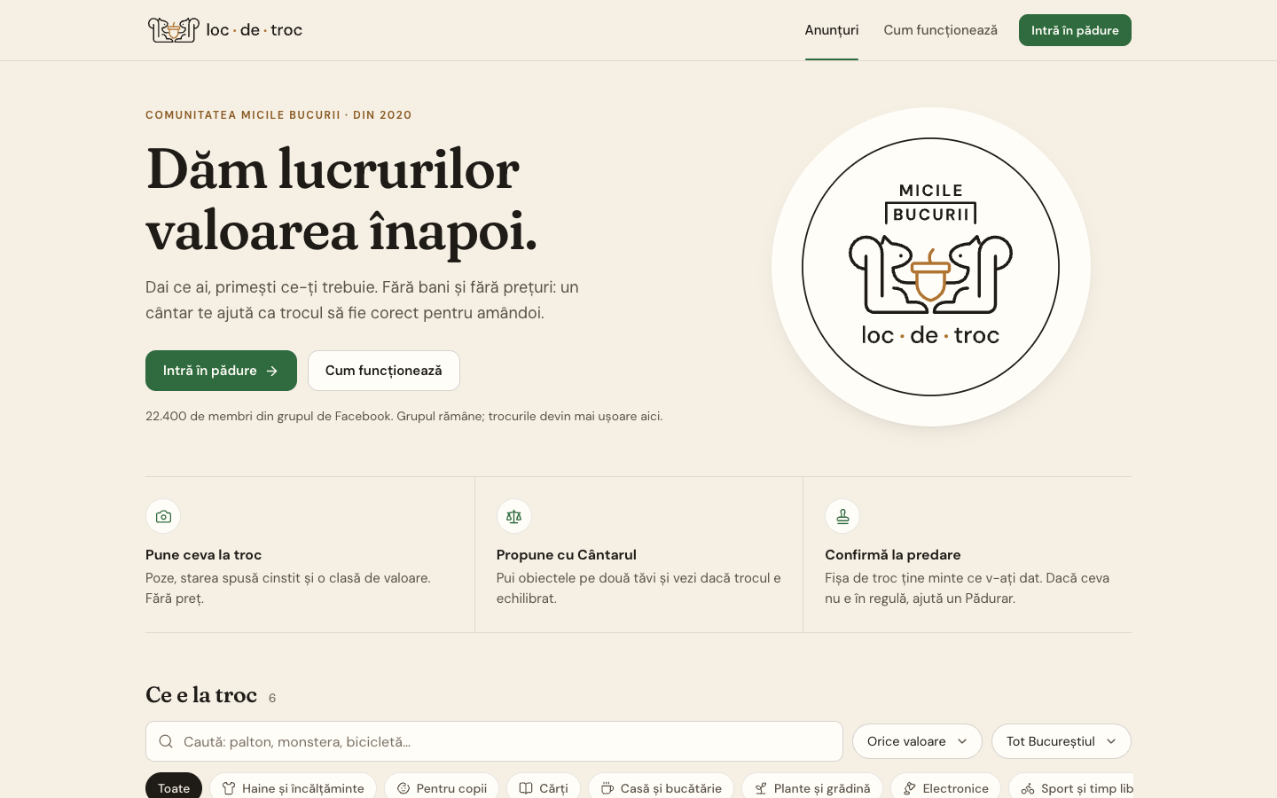Click the plug icon on Electronice chip
The width and height of the screenshot is (1277, 798).
point(910,788)
